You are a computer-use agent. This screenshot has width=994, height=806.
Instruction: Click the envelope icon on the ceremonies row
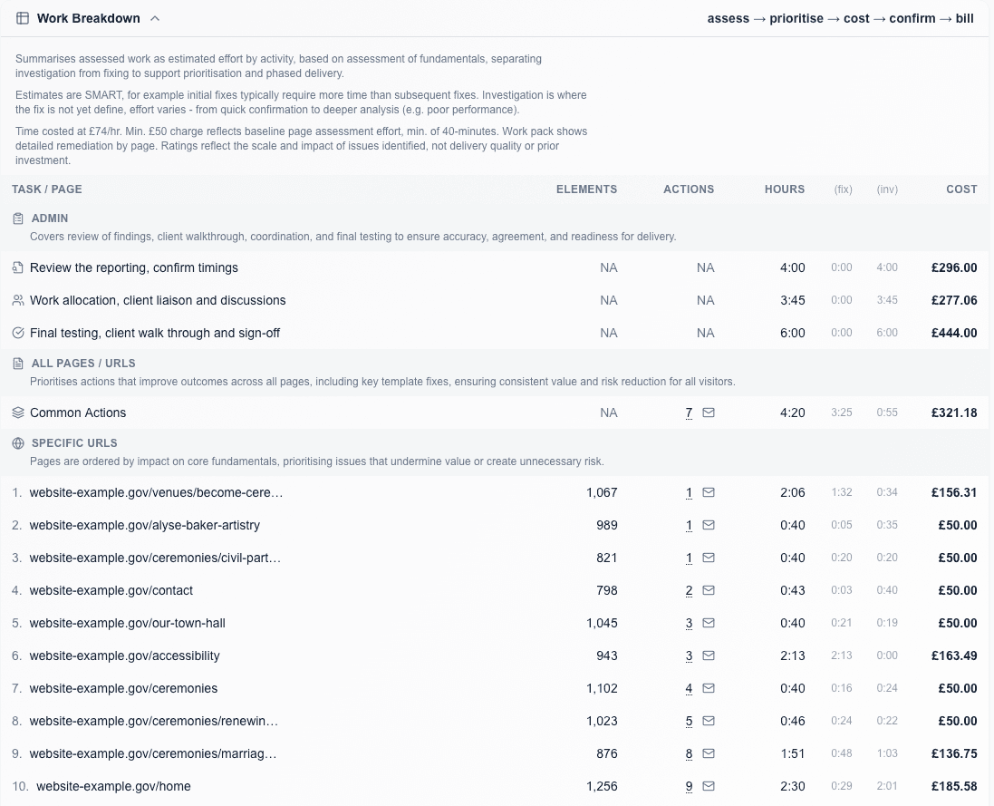pos(709,688)
